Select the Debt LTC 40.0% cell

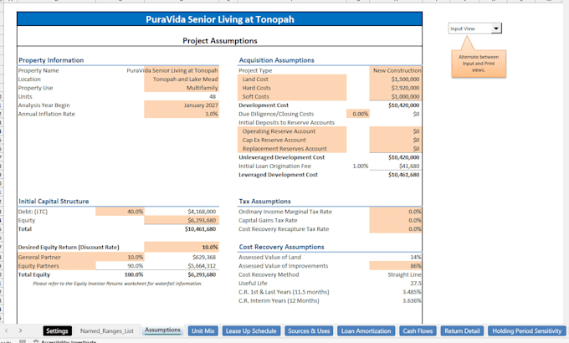point(120,212)
